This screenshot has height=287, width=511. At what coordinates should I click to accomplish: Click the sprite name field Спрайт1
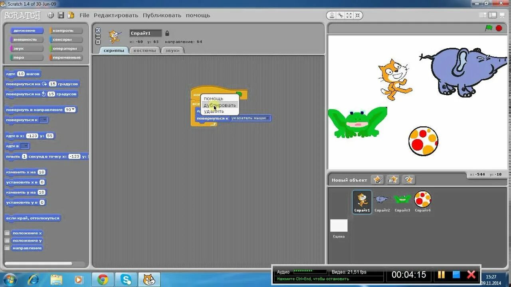pyautogui.click(x=146, y=33)
